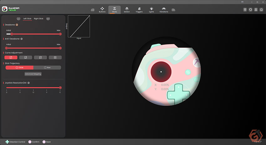
Task: Click the upload profile icon at top right
Action: click(x=245, y=10)
